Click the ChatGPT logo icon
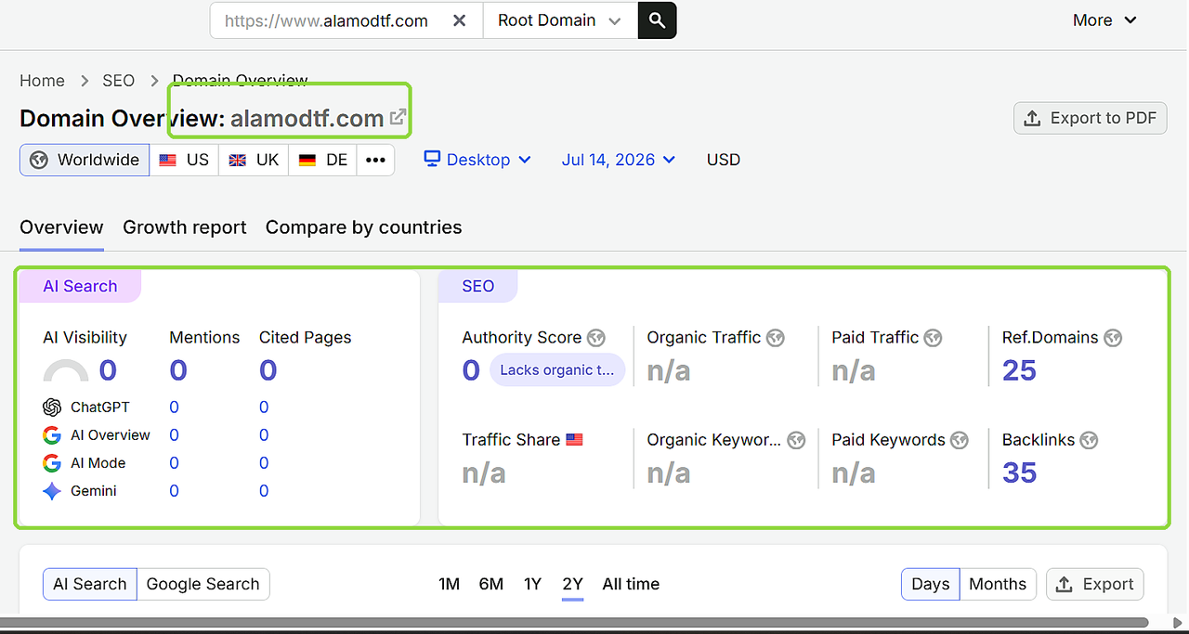This screenshot has width=1189, height=634. (x=52, y=408)
